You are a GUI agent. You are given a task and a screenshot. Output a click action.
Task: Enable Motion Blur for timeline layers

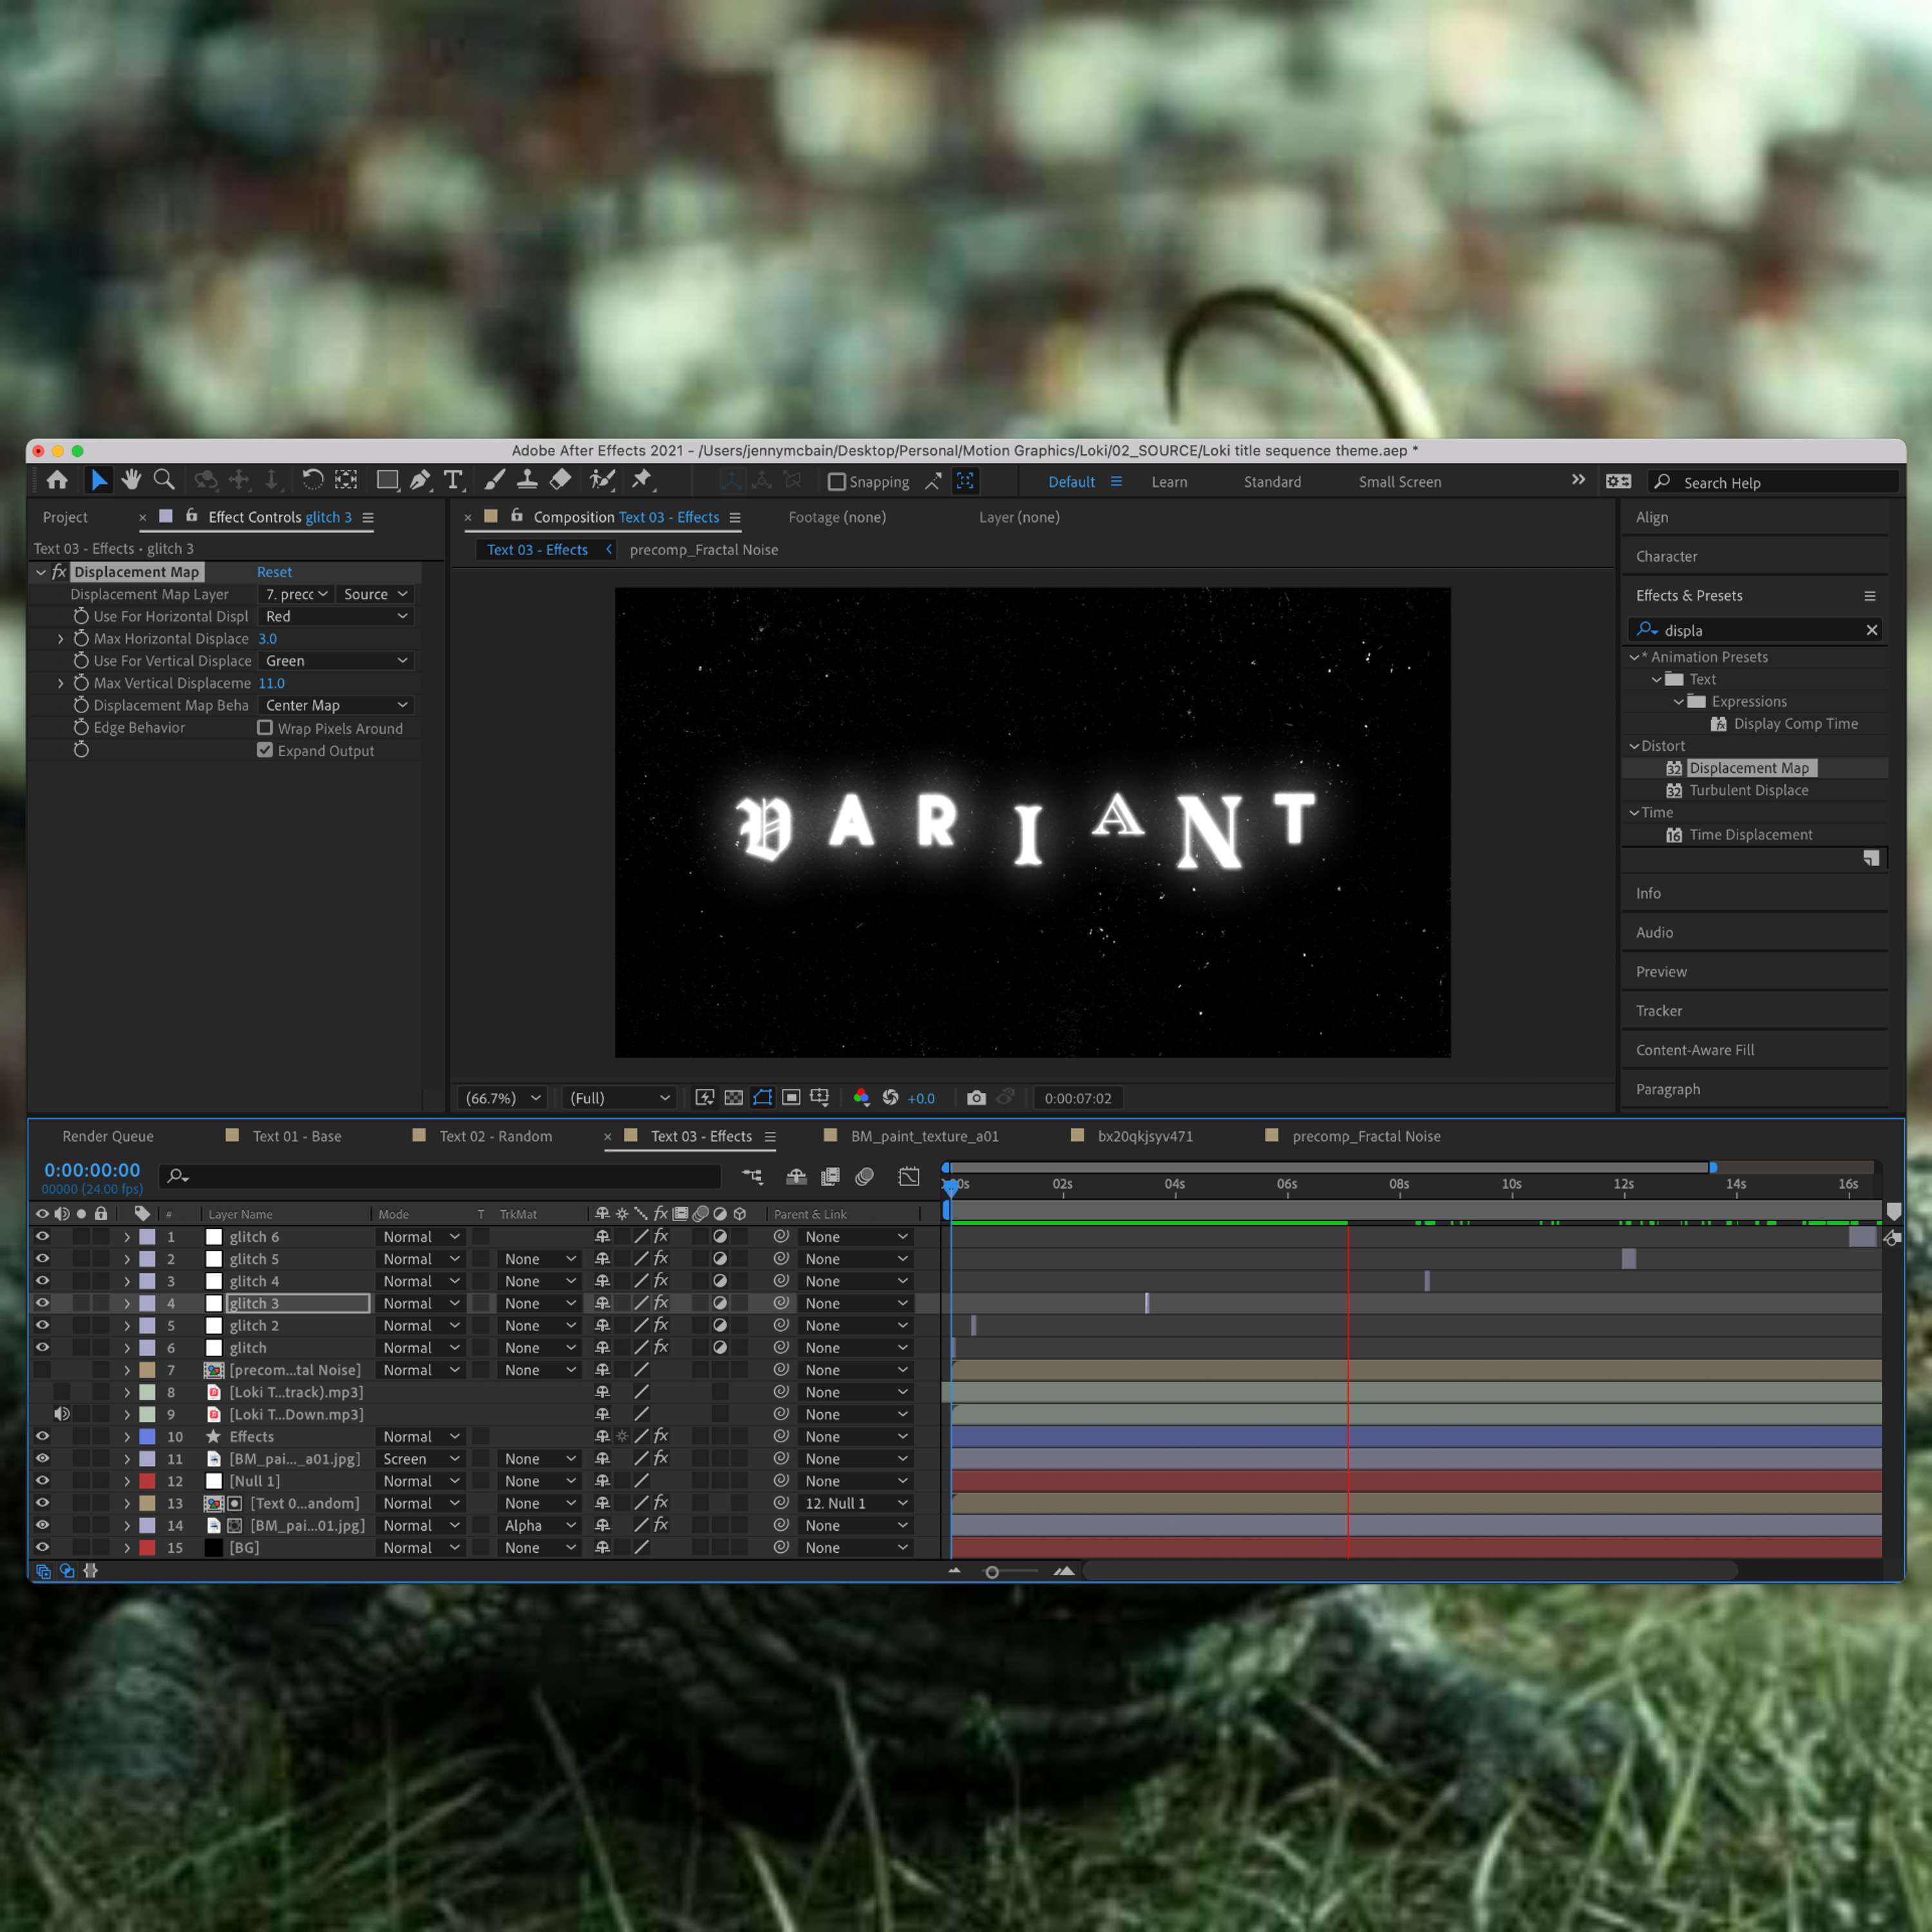tap(865, 1177)
